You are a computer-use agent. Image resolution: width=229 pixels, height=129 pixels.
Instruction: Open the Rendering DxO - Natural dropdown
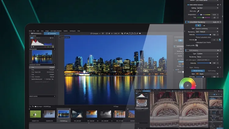[x=207, y=32]
